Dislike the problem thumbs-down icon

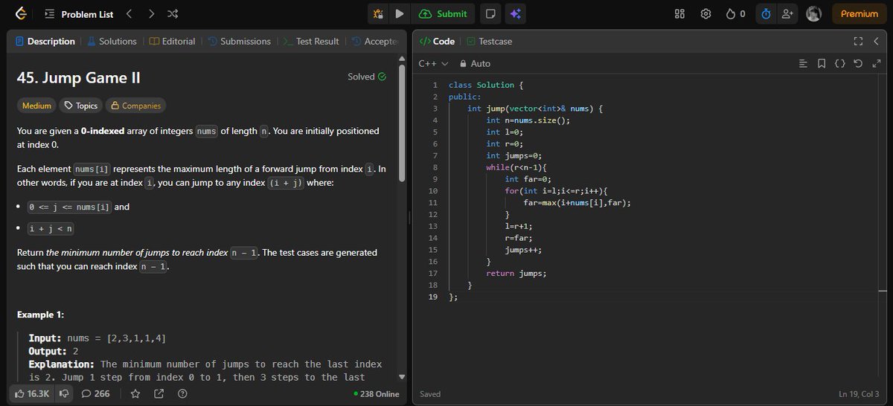[x=65, y=393]
